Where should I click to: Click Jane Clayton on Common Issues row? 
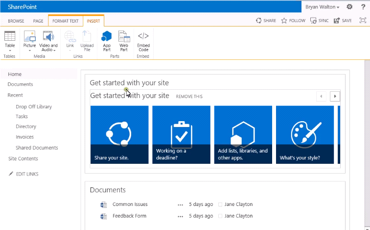coord(238,204)
